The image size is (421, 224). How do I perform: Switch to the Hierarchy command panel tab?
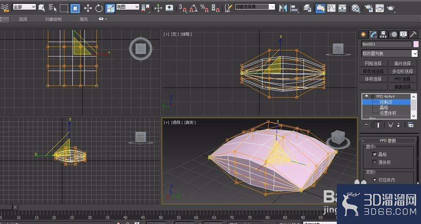[384, 35]
